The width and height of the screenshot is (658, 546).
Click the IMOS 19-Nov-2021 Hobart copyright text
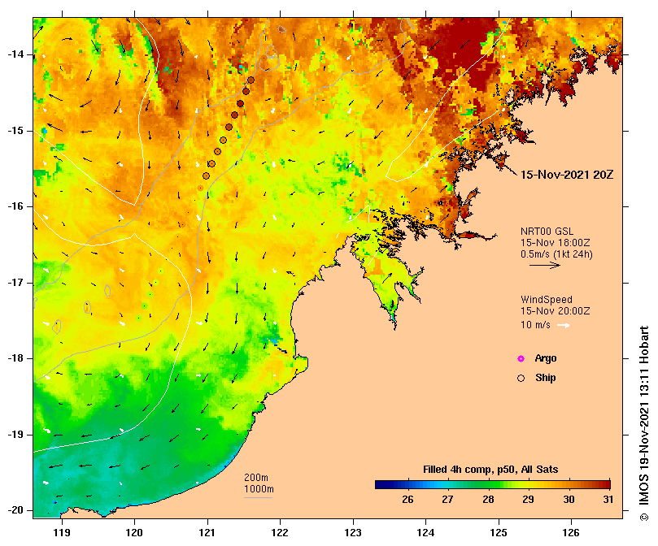(643, 423)
